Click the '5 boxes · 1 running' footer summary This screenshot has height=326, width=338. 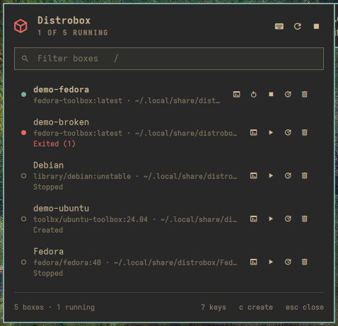click(x=54, y=307)
